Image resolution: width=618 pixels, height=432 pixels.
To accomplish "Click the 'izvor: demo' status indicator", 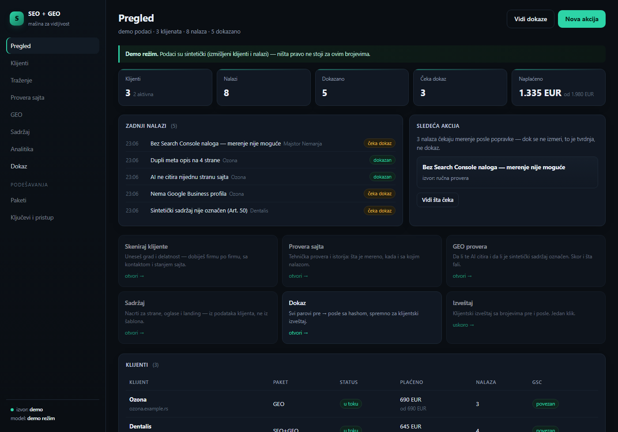I will point(27,410).
